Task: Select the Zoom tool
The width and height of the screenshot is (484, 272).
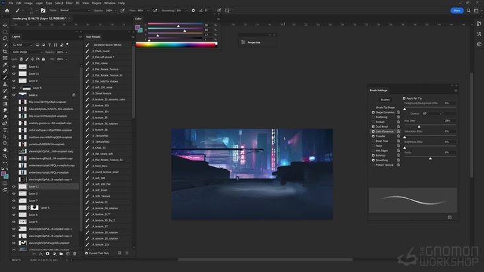Action: pos(5,156)
